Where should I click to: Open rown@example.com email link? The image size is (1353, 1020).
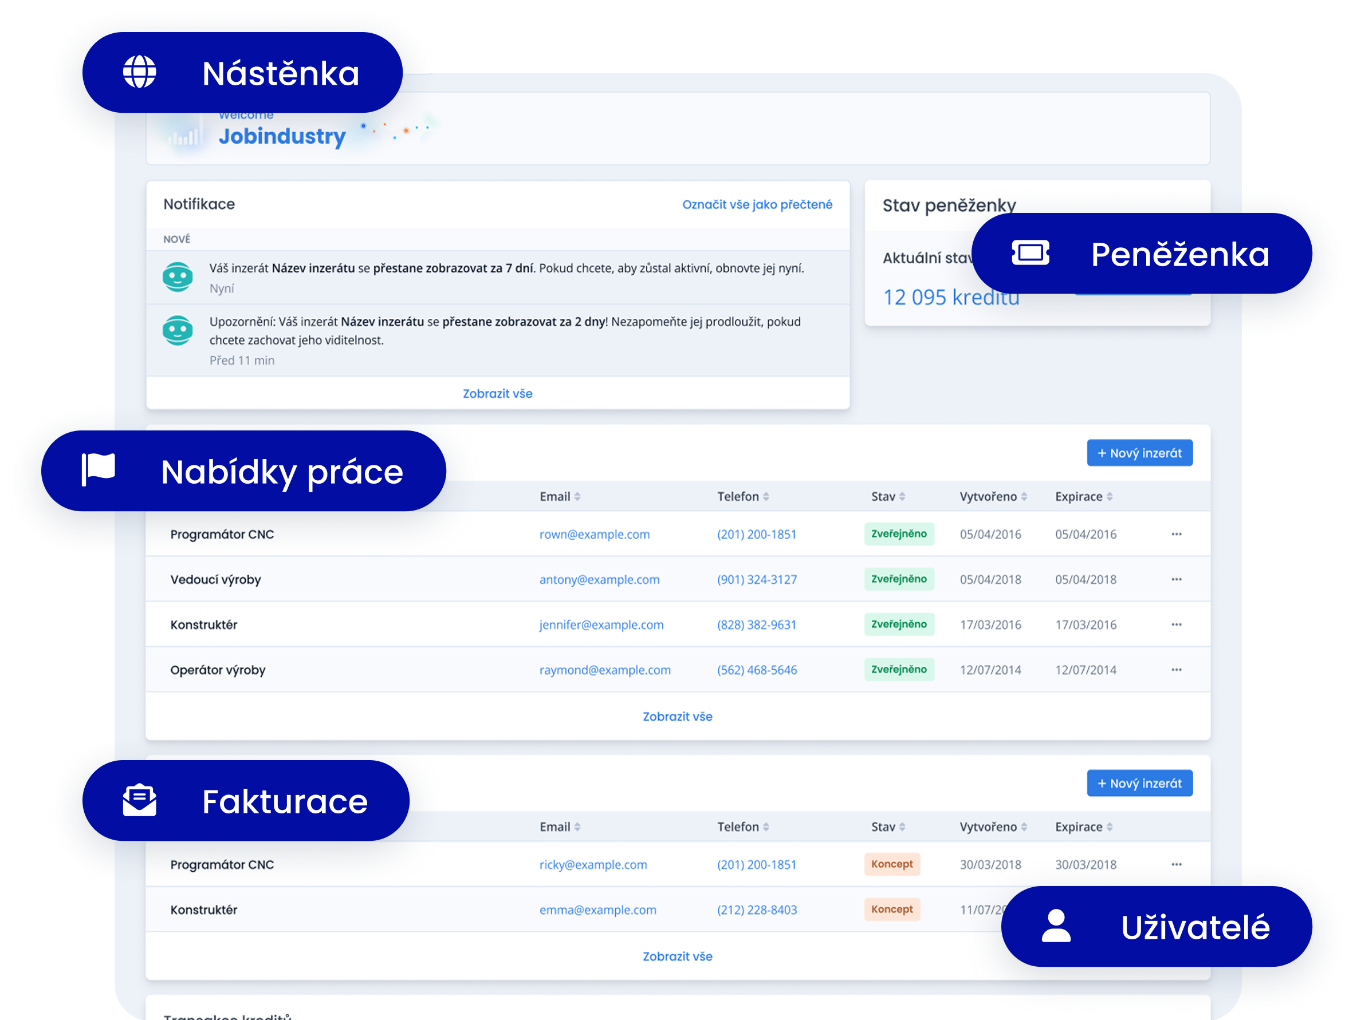[594, 534]
